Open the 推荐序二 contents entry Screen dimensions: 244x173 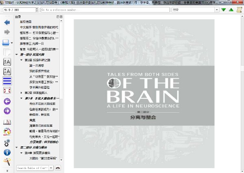pos(39,38)
